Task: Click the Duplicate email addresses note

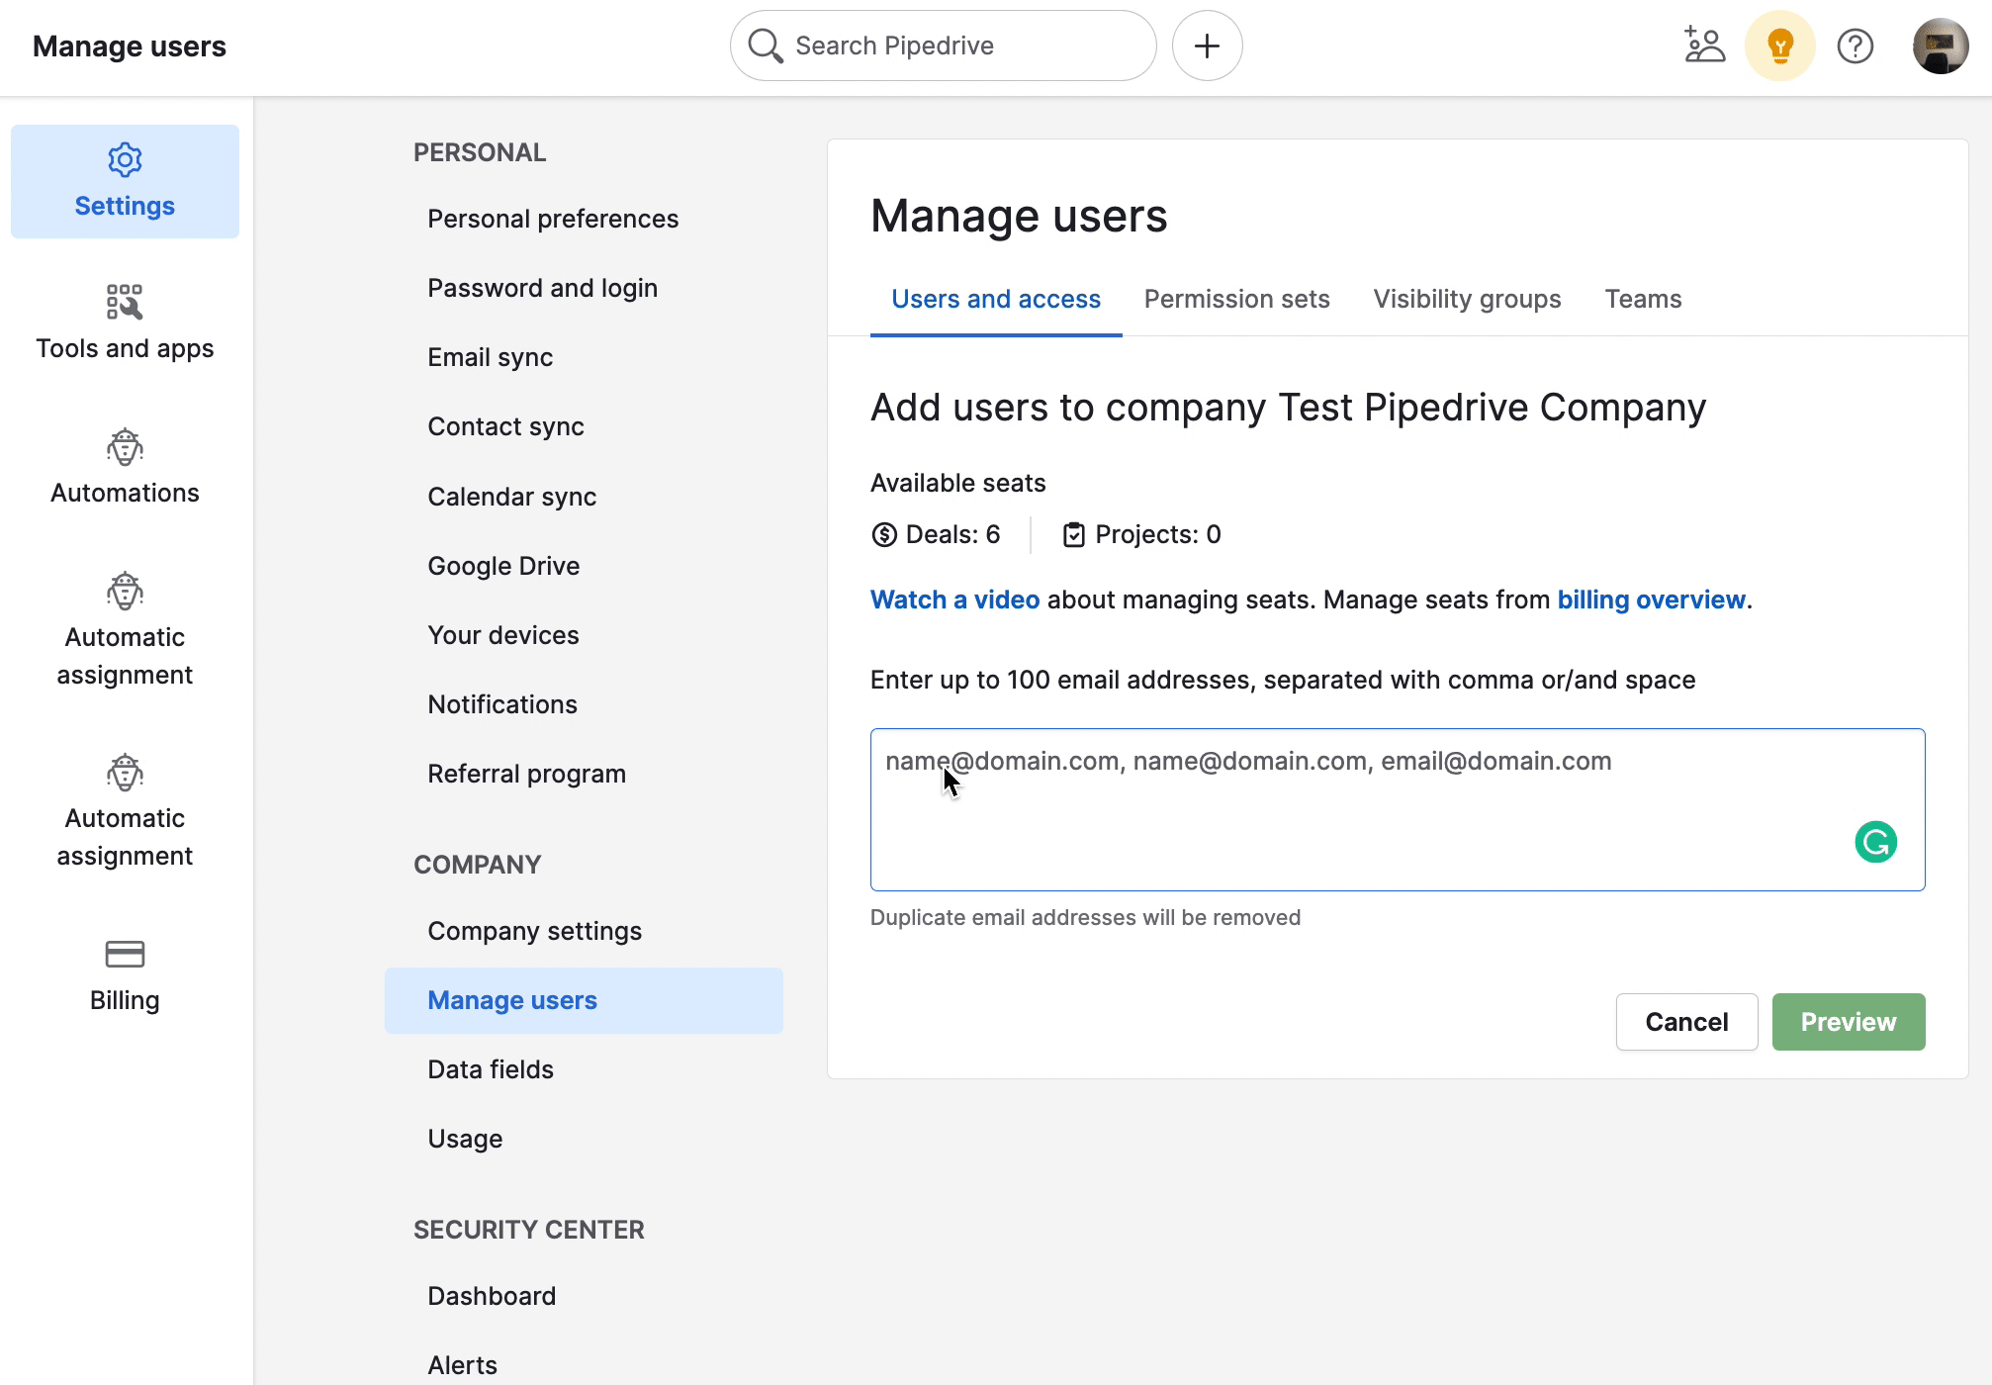Action: click(x=1085, y=917)
